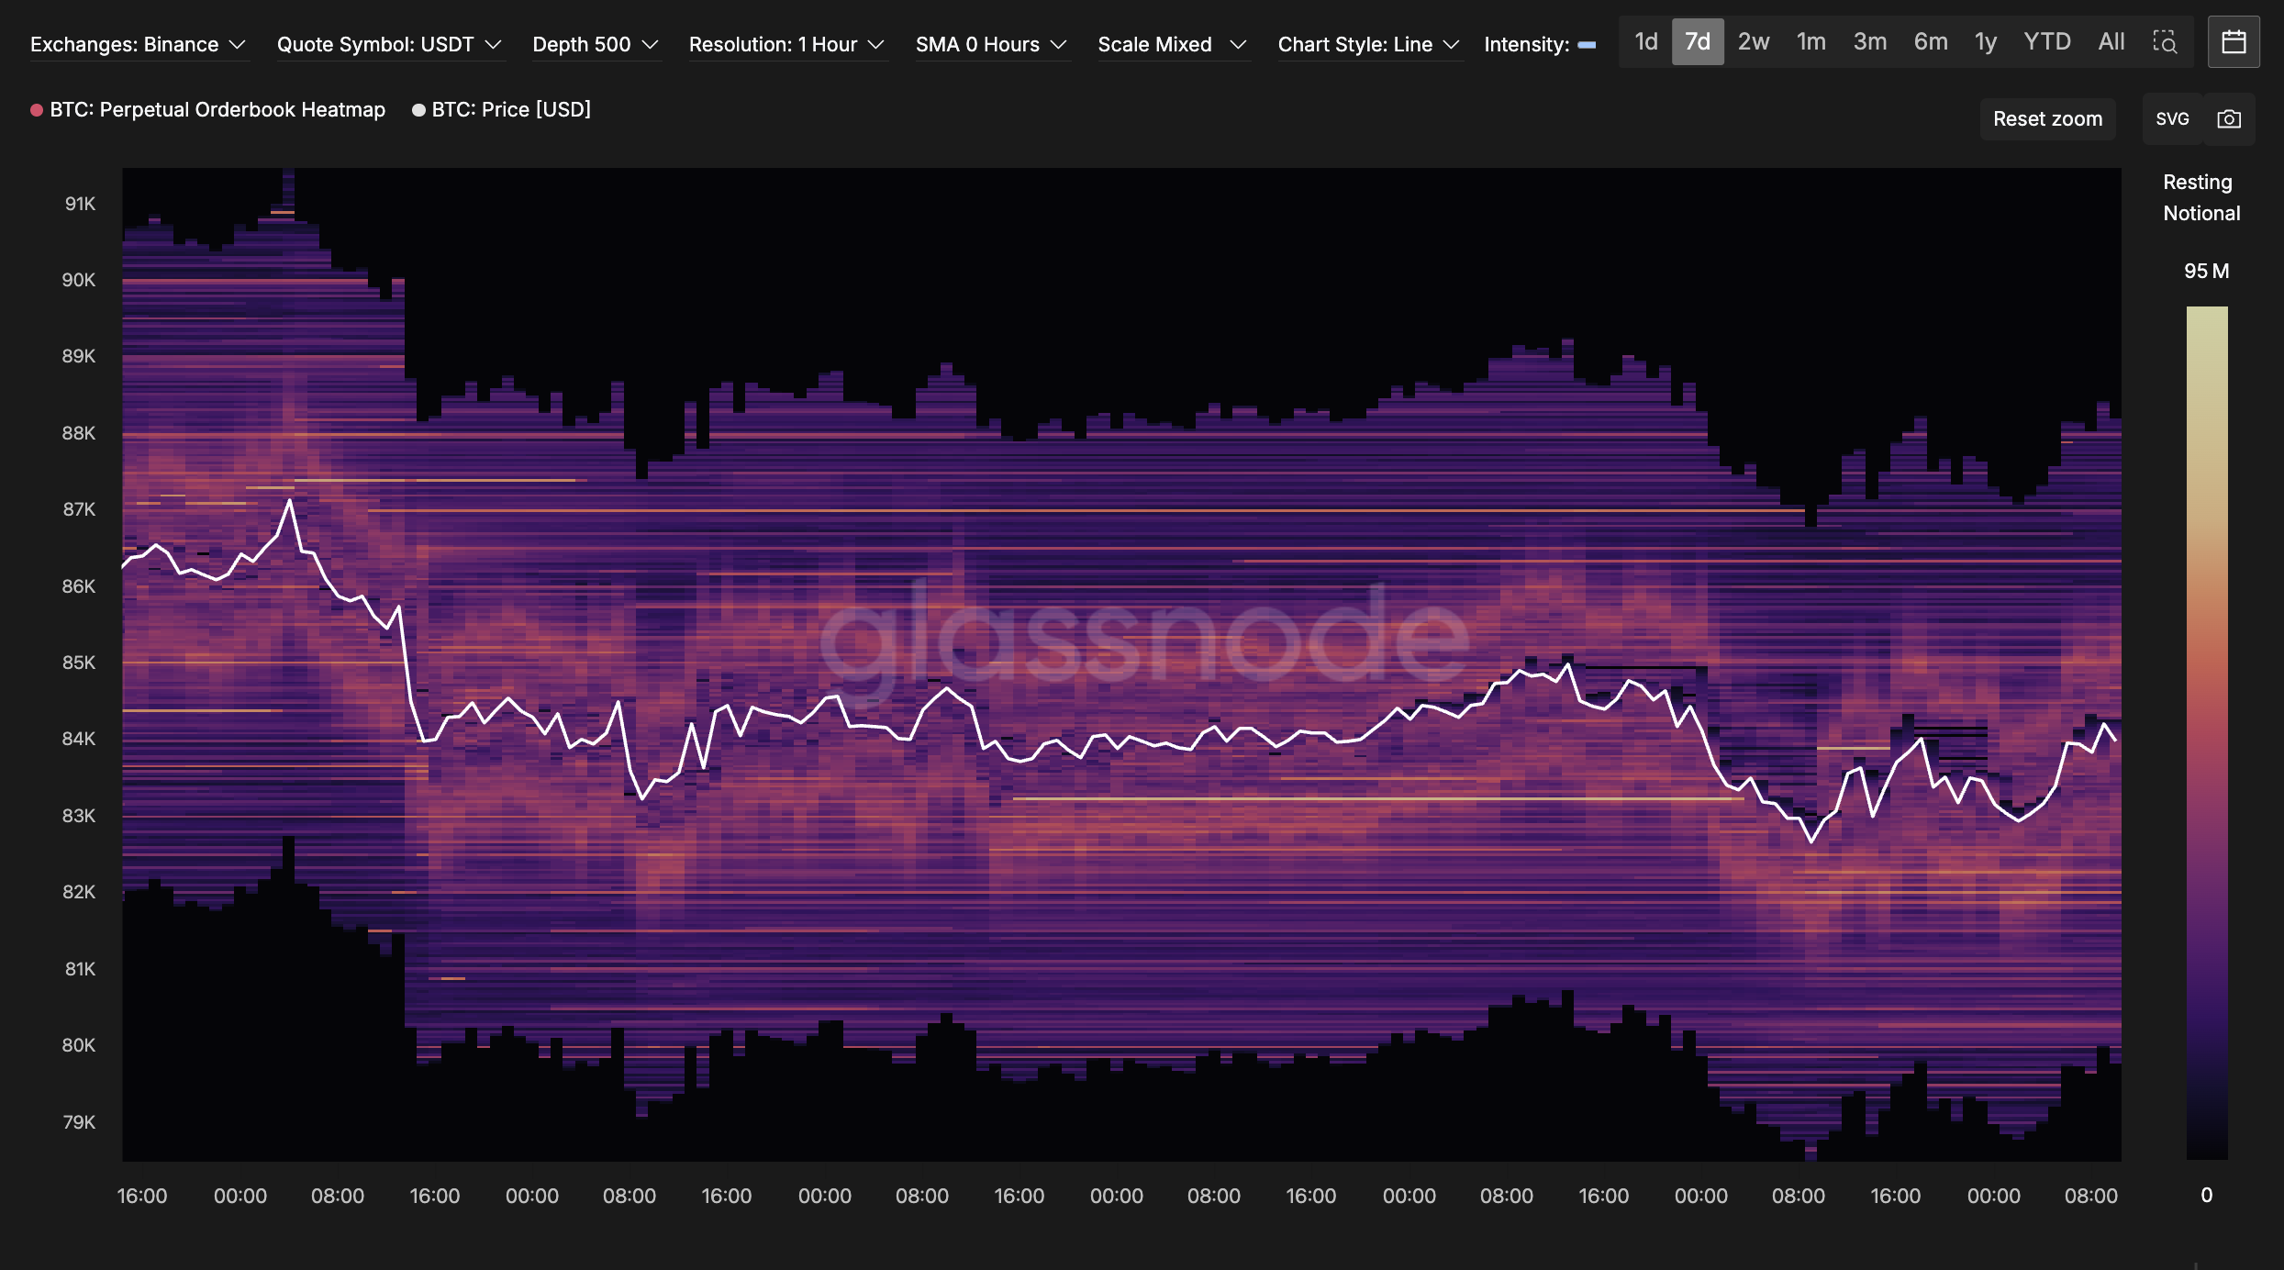Adjust the Intensity slider handle

click(x=1588, y=45)
